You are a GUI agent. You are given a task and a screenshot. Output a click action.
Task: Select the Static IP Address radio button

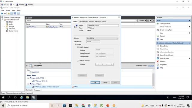click(78, 61)
